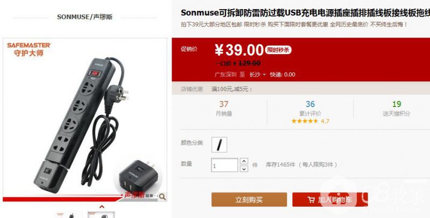This screenshot has height=218, width=430.
Task: Increase quantity with the up stepper arrow
Action: pos(244,161)
